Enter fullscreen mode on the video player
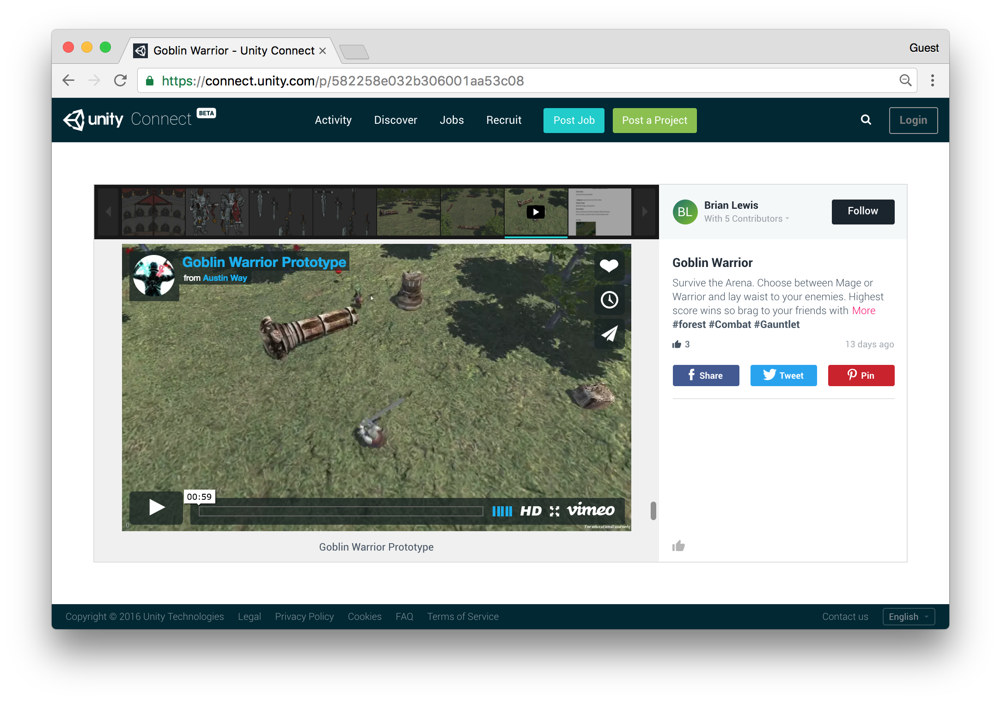 [x=554, y=511]
